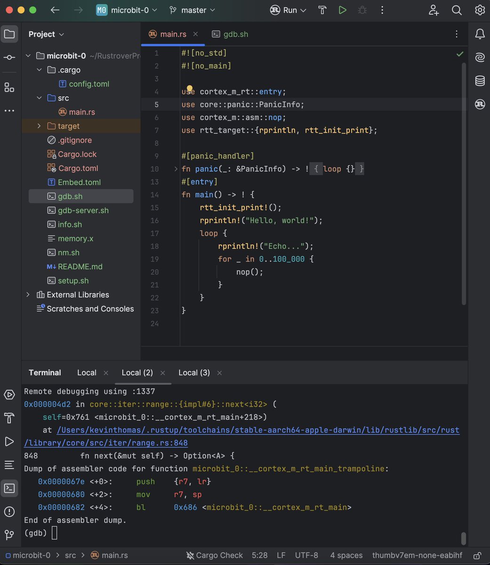490x565 pixels.
Task: Collapse the src folder
Action: point(40,98)
